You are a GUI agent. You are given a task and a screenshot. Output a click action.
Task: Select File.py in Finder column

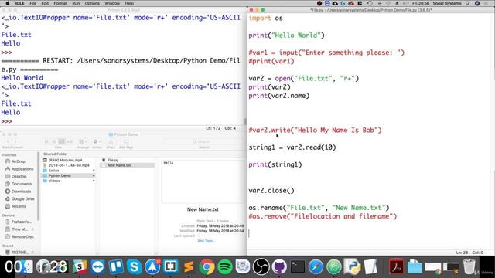point(113,160)
